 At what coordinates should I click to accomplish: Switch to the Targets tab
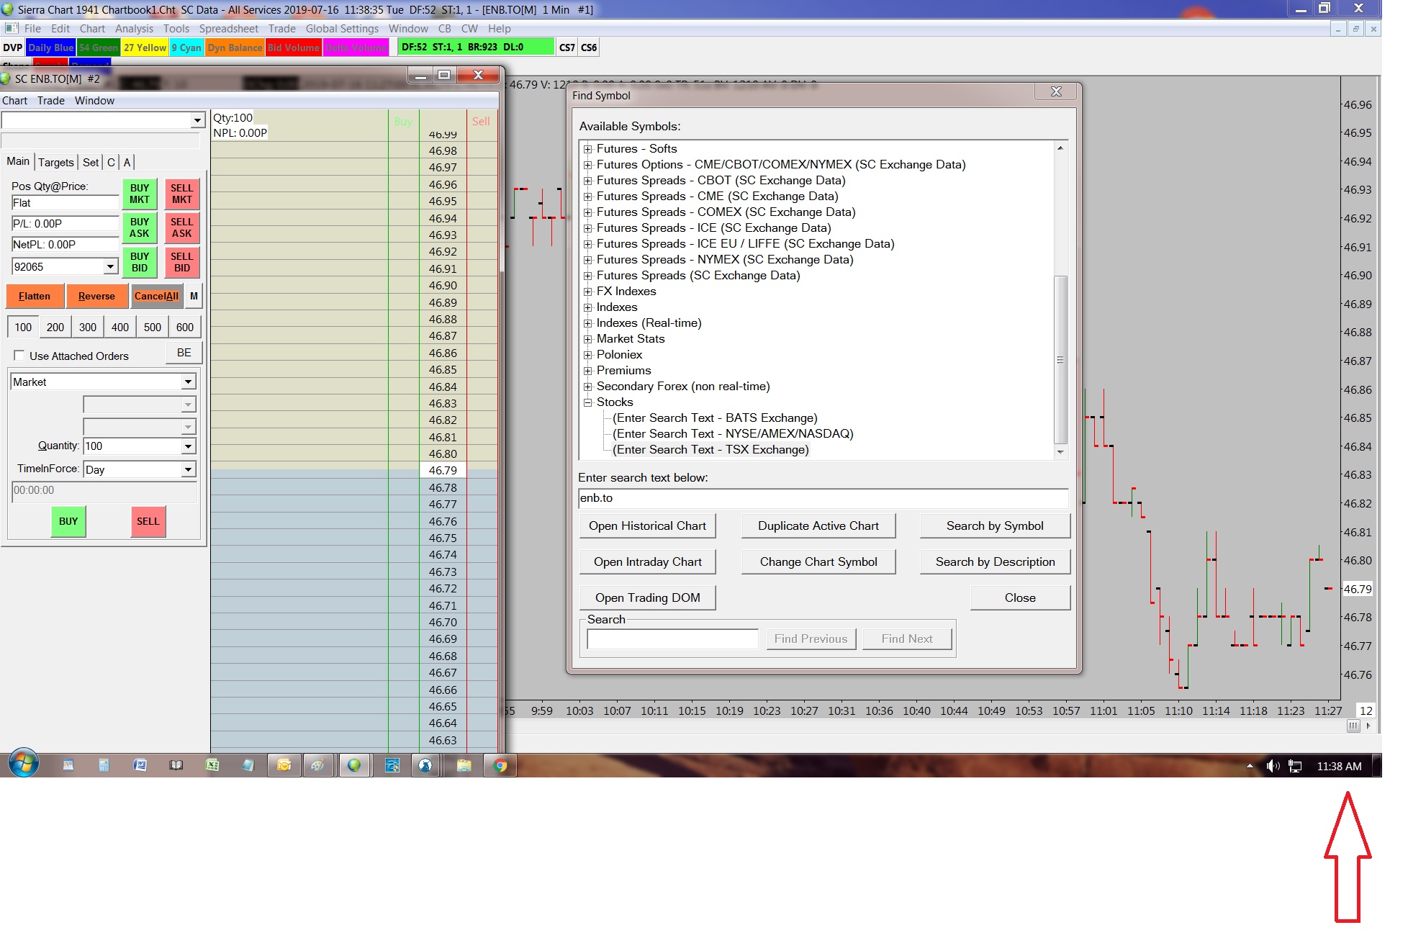[x=55, y=163]
